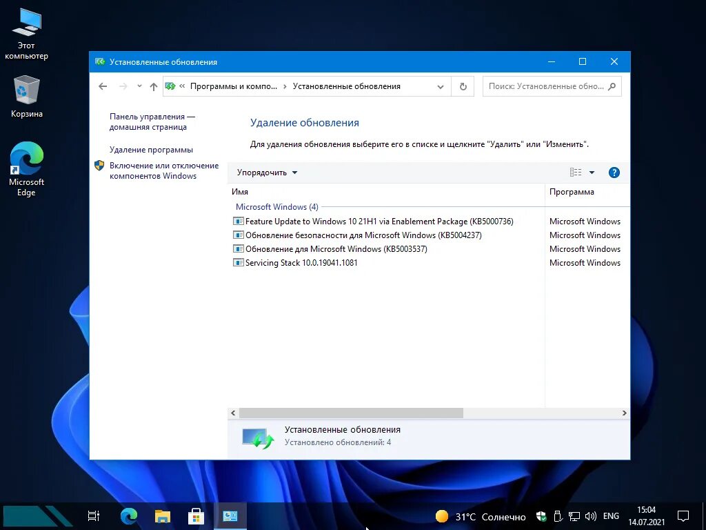706x530 pixels.
Task: Click the Control Panel taskbar button
Action: (x=230, y=516)
